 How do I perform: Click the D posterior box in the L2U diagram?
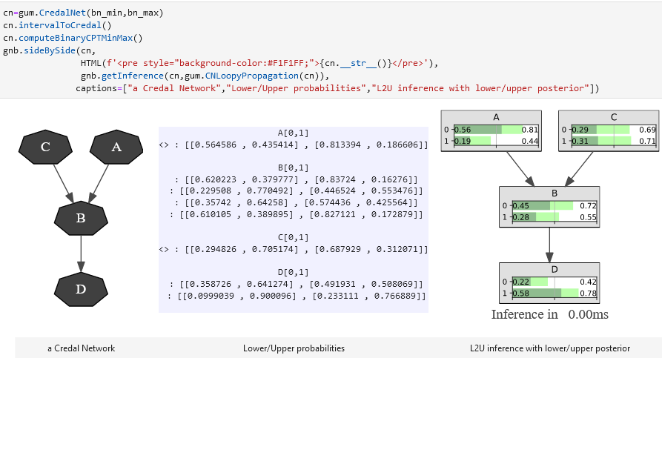tap(549, 282)
